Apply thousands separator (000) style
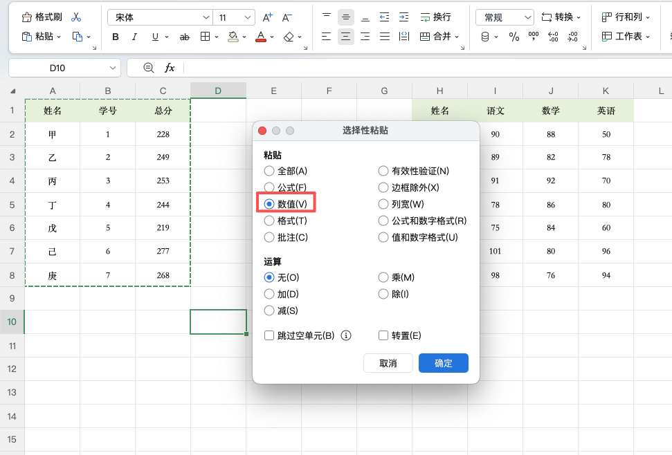Screen dimensions: 672x455 [x=534, y=37]
